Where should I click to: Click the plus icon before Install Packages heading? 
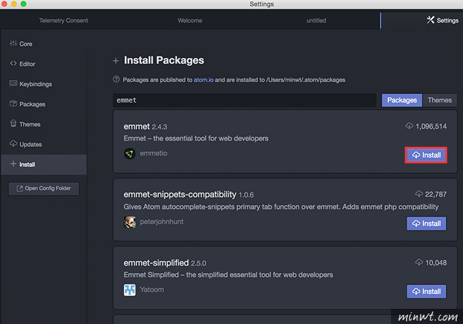point(116,61)
